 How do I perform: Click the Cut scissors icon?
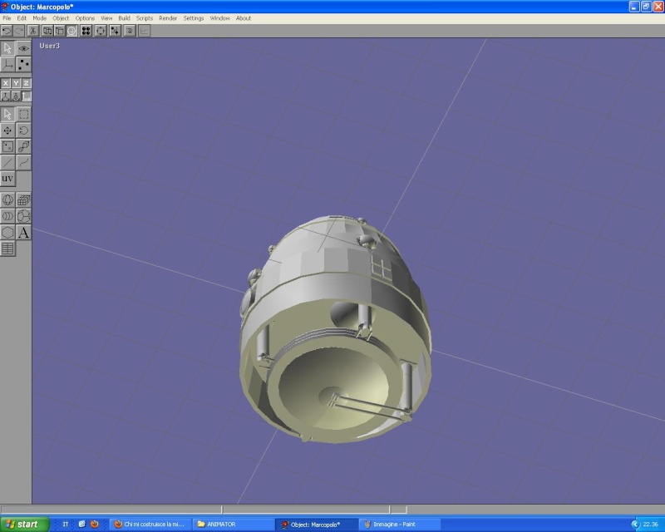32,31
